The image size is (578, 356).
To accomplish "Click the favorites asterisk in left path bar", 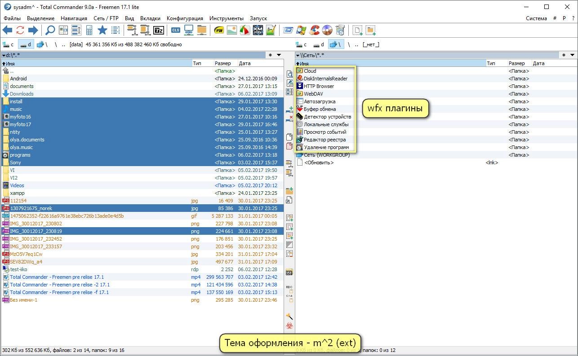I will pyautogui.click(x=270, y=55).
